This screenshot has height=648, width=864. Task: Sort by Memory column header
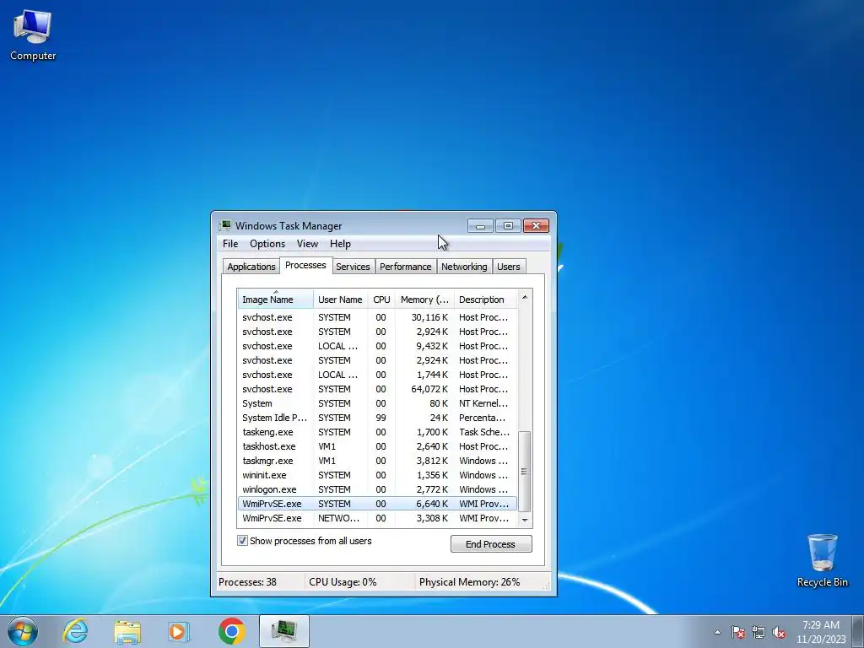(424, 300)
